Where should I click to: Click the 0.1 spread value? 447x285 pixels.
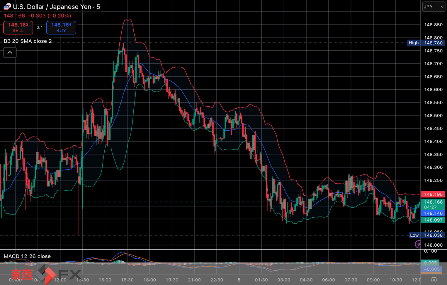click(x=40, y=28)
